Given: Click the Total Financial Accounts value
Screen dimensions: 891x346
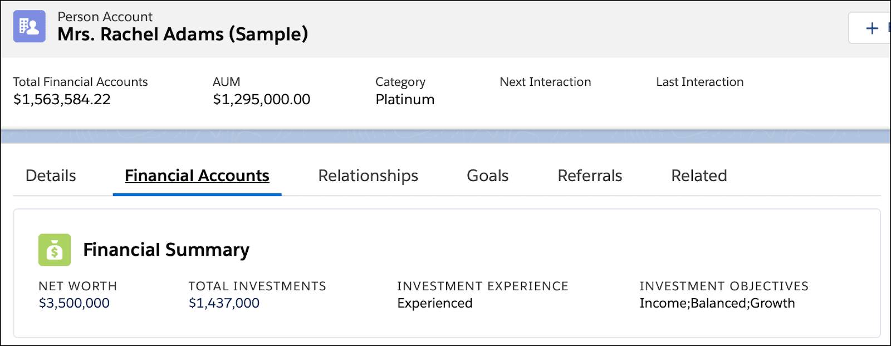Looking at the screenshot, I should click(x=62, y=99).
